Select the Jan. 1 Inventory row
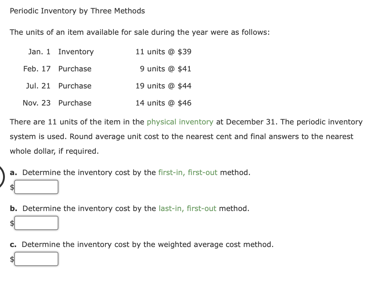This screenshot has height=283, width=368. point(92,52)
